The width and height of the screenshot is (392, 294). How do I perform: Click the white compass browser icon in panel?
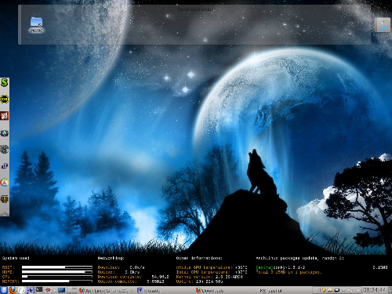point(21,290)
